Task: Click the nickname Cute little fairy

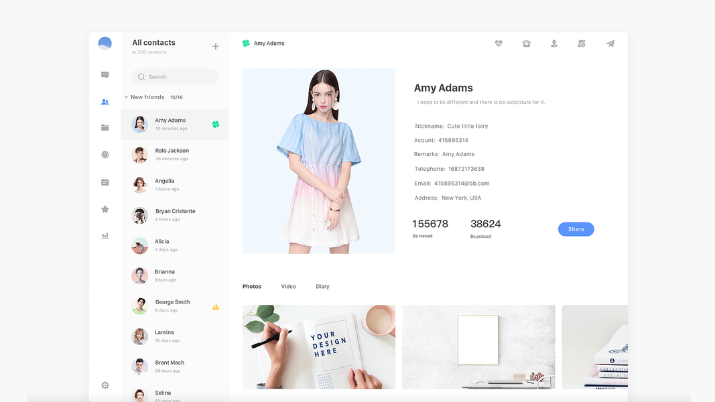Action: (467, 126)
